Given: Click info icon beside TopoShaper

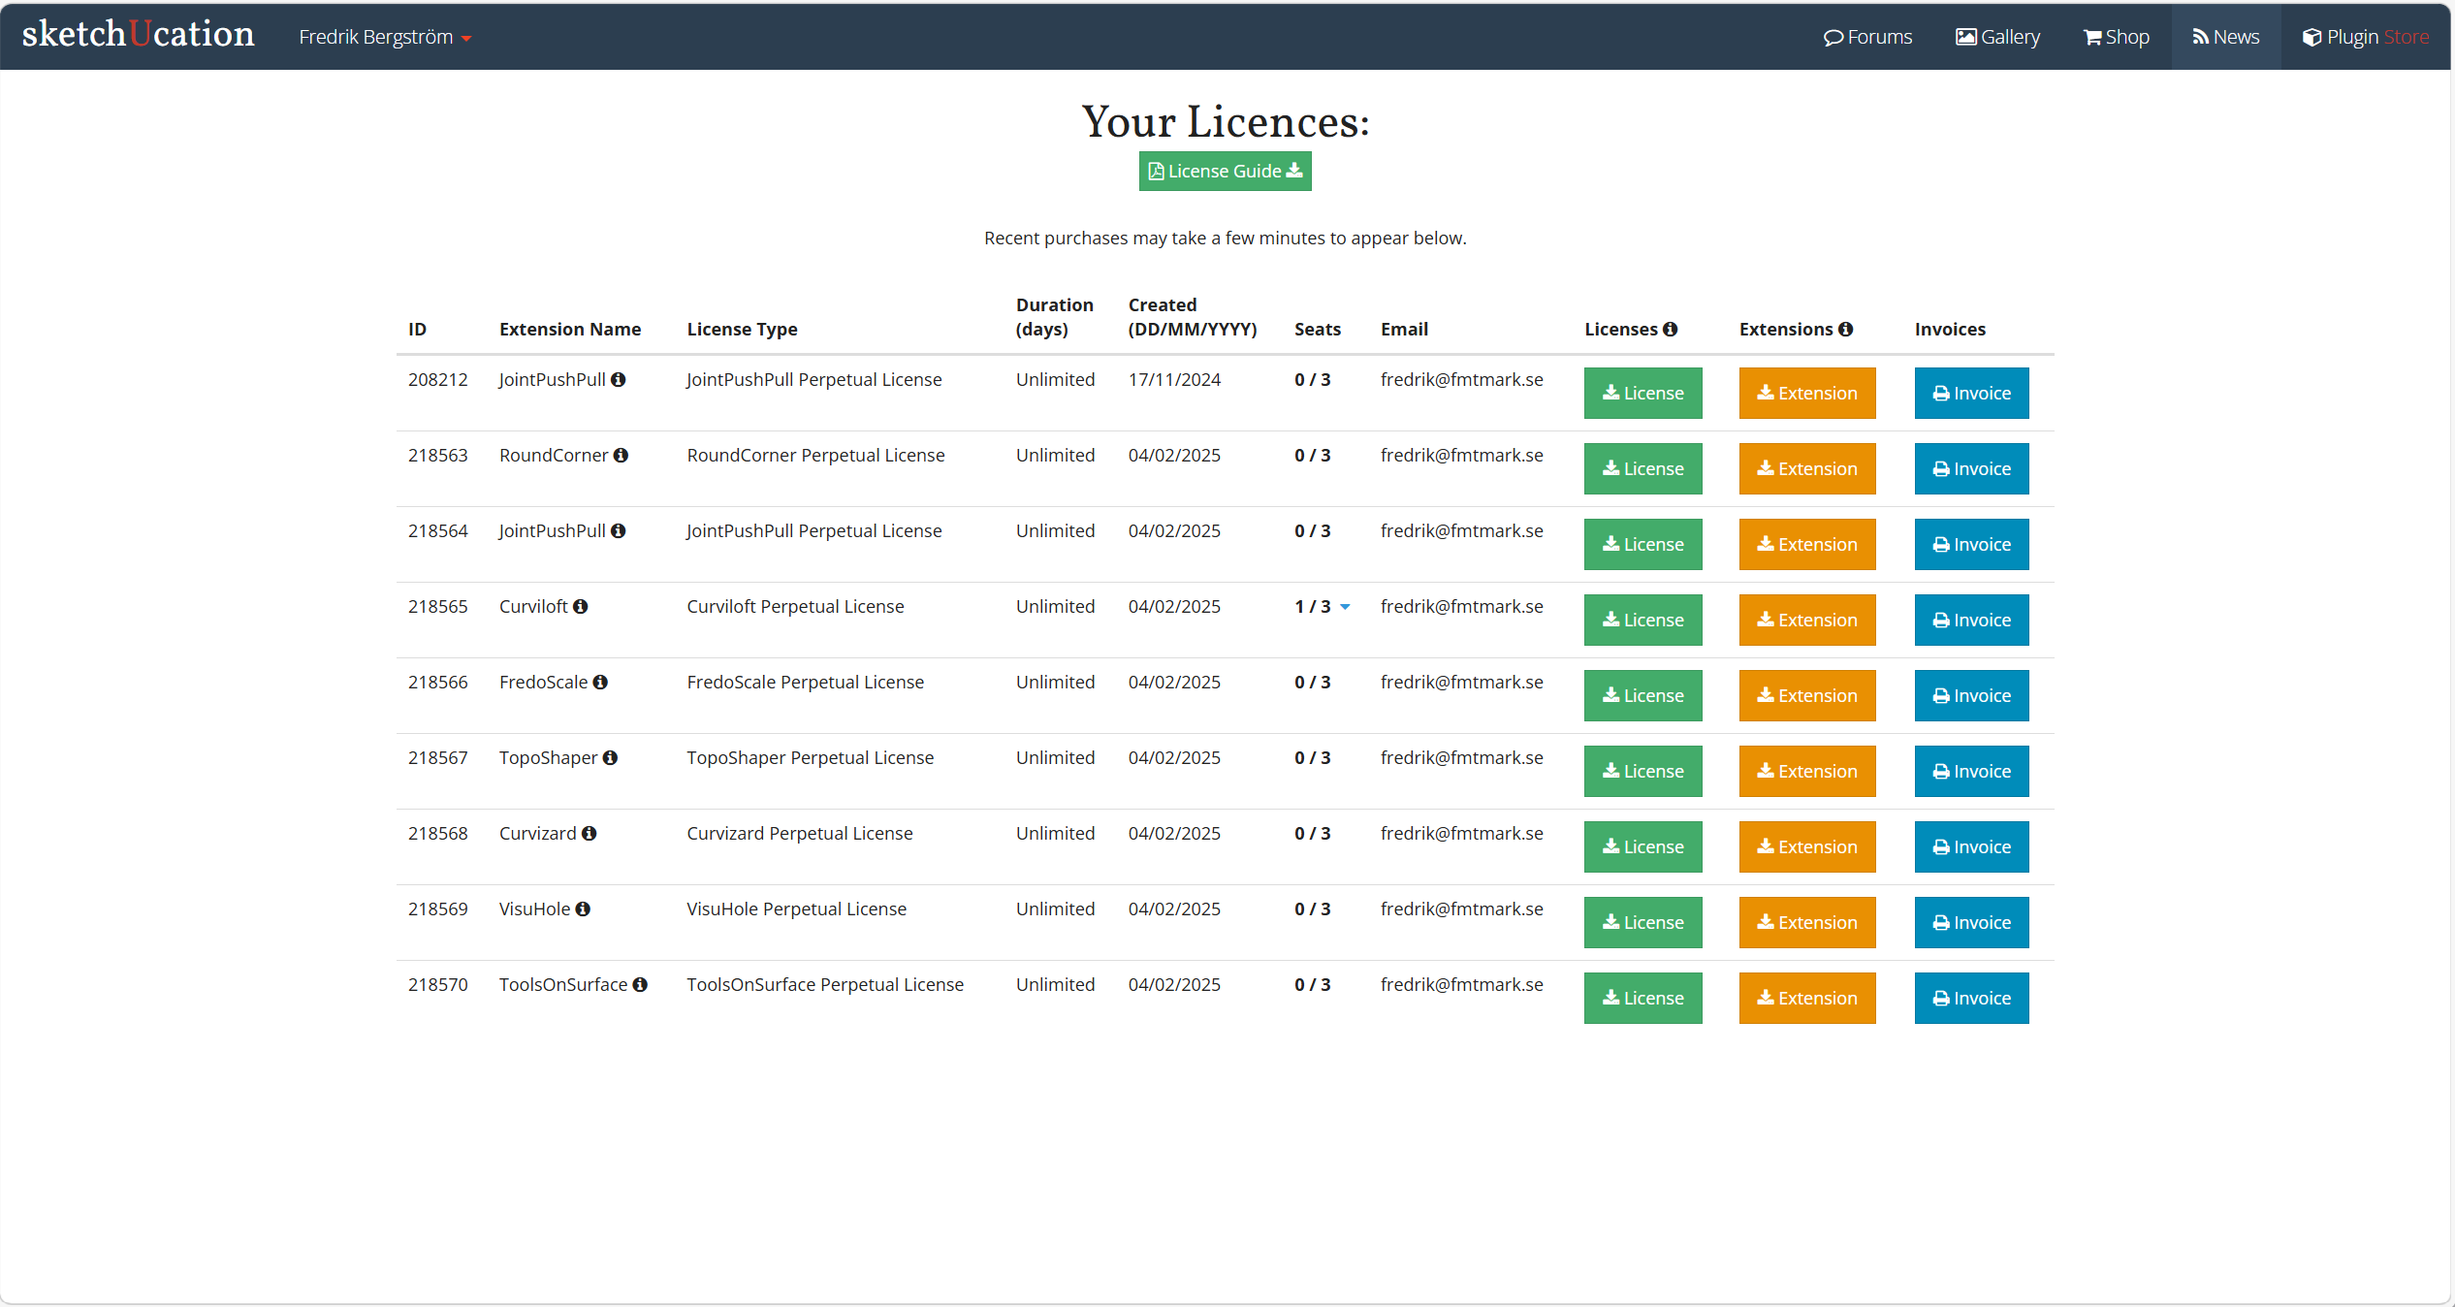Looking at the screenshot, I should pyautogui.click(x=610, y=758).
